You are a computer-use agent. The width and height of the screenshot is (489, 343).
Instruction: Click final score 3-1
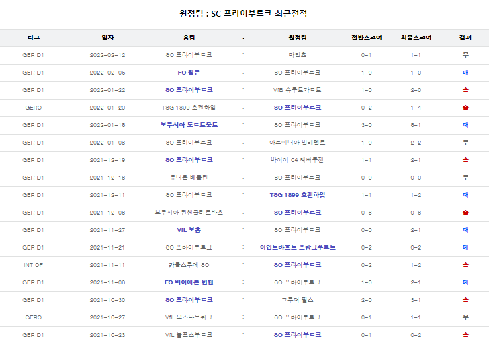pos(416,300)
